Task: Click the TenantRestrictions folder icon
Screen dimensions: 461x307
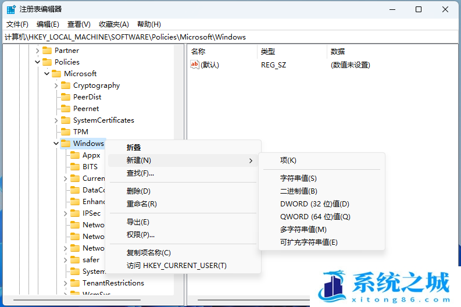Action: [x=75, y=283]
